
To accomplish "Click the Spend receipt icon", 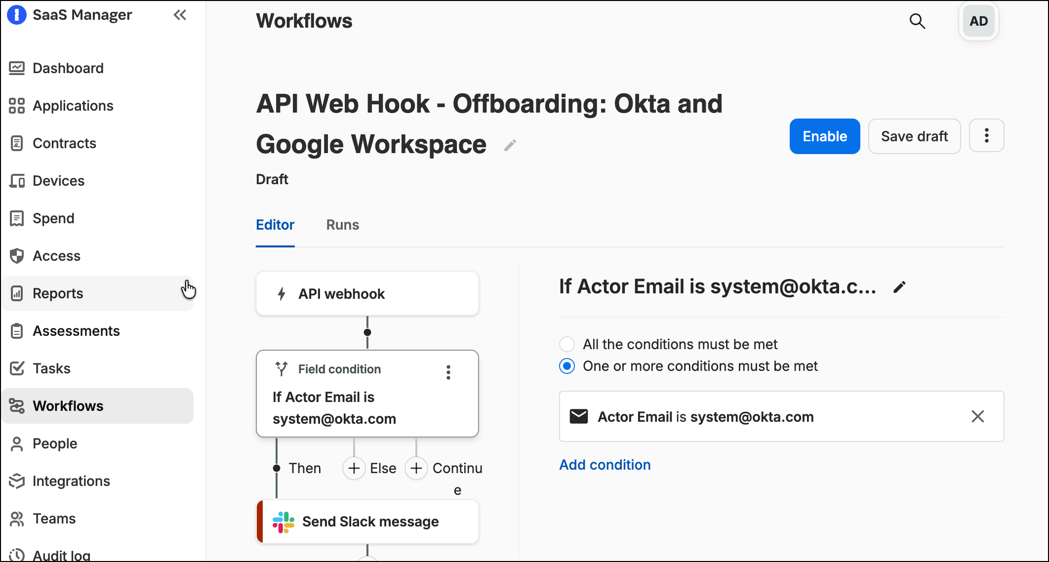I will 17,218.
